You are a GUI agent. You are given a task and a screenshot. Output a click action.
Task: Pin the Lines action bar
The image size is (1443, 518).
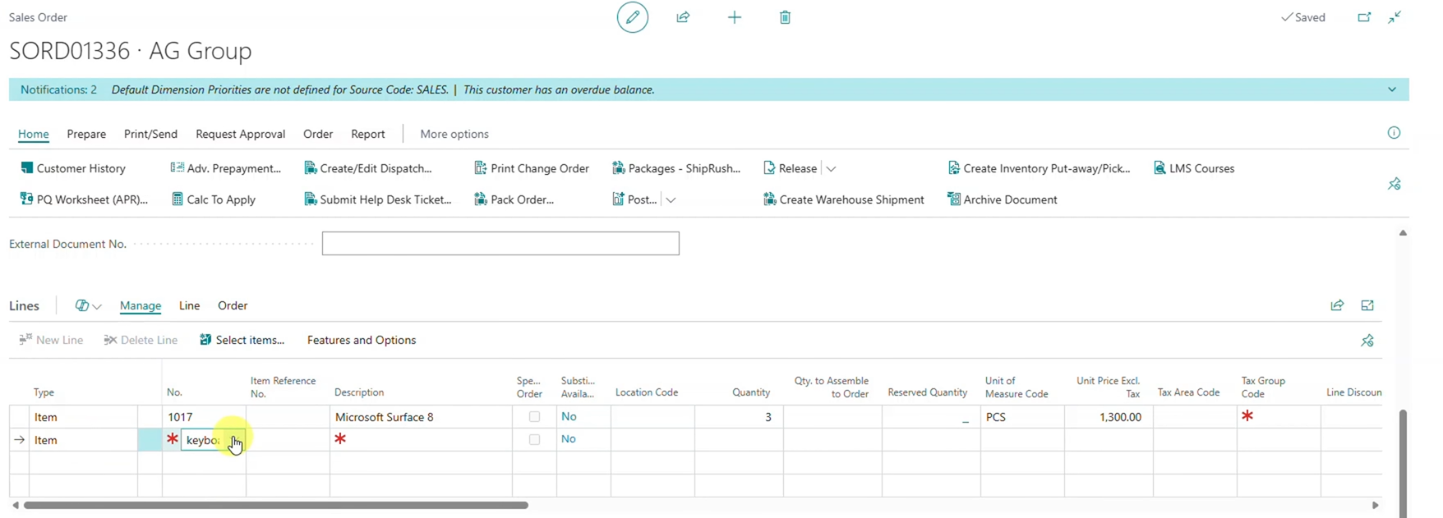(x=1367, y=340)
